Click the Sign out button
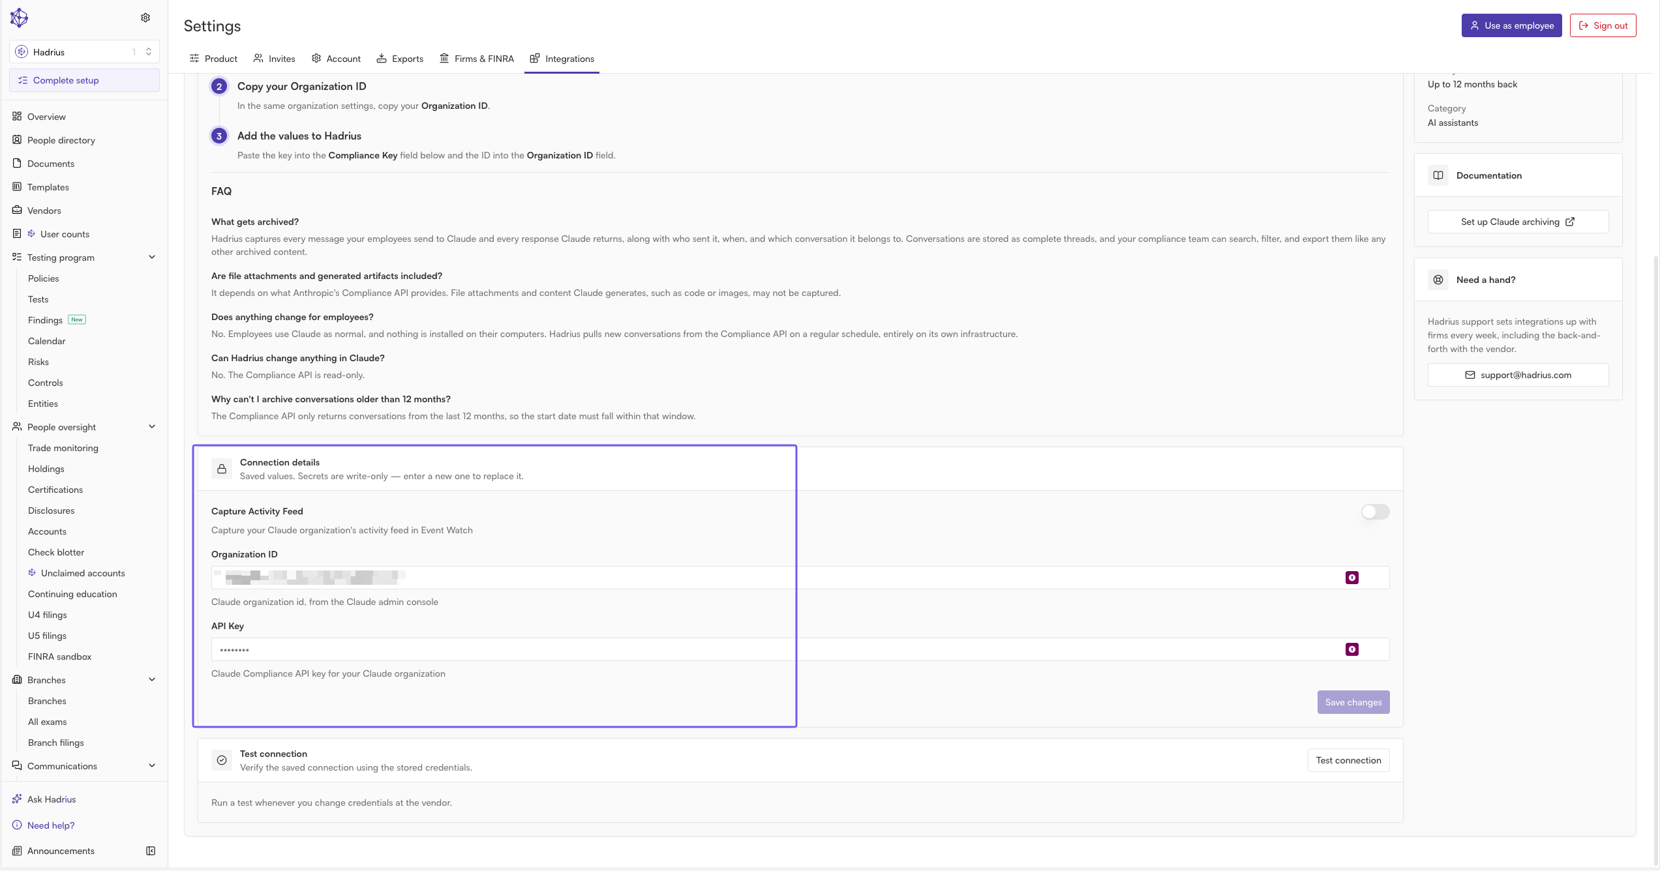1660x871 pixels. pyautogui.click(x=1603, y=25)
